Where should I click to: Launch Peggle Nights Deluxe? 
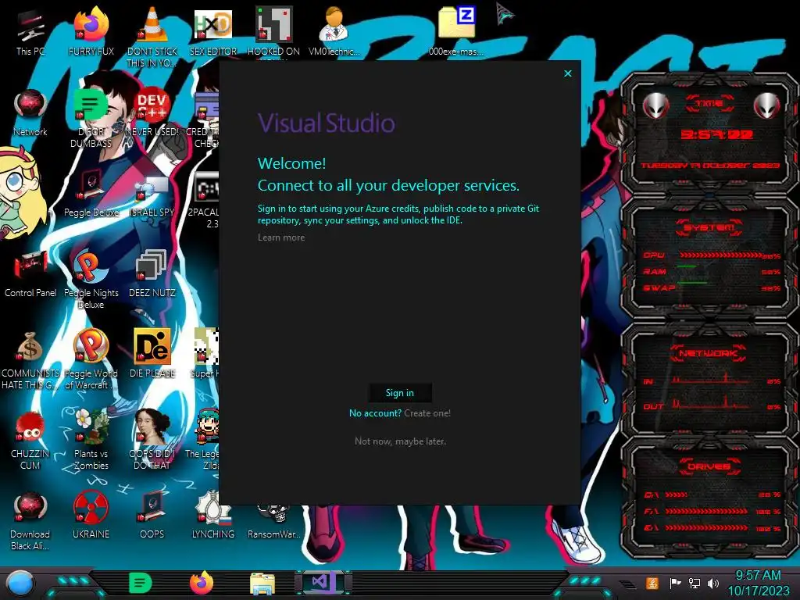point(91,280)
